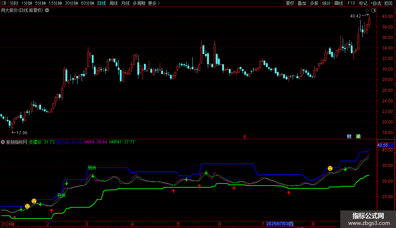Click the sad face icon near 阻力 line at right
396x228 pixels.
(x=330, y=168)
